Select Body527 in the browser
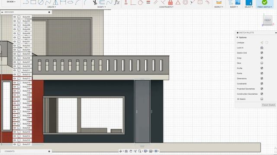 tap(26, 120)
